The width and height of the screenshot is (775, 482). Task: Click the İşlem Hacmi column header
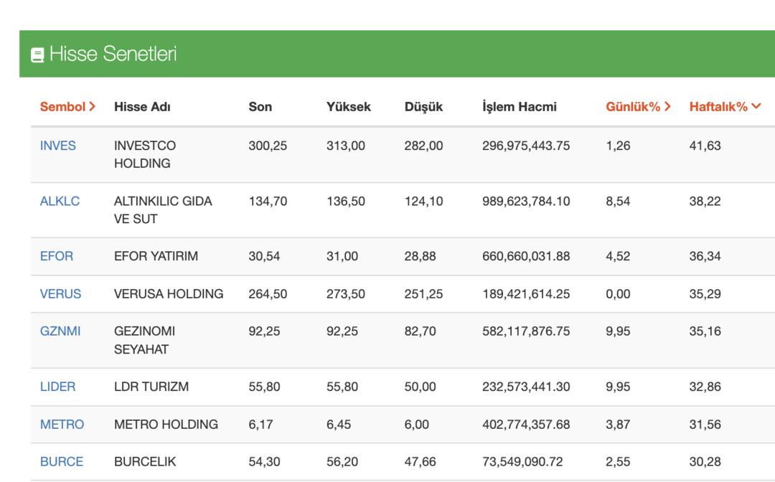520,107
